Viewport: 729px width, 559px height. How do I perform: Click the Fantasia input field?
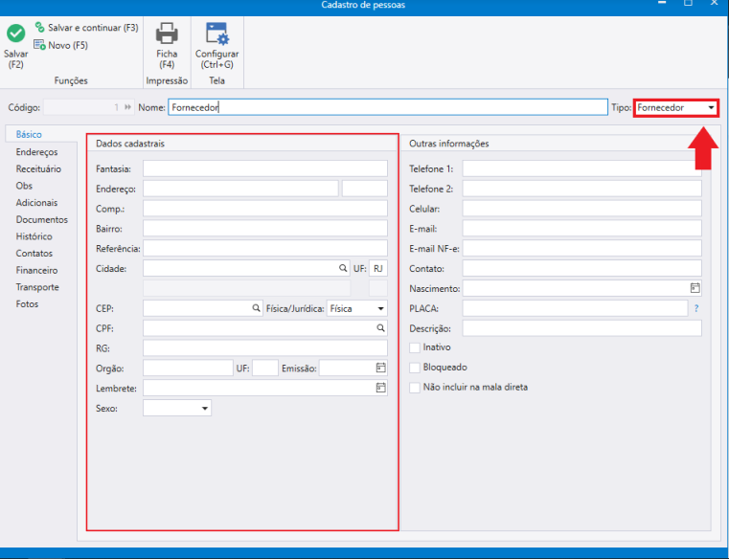tap(265, 168)
